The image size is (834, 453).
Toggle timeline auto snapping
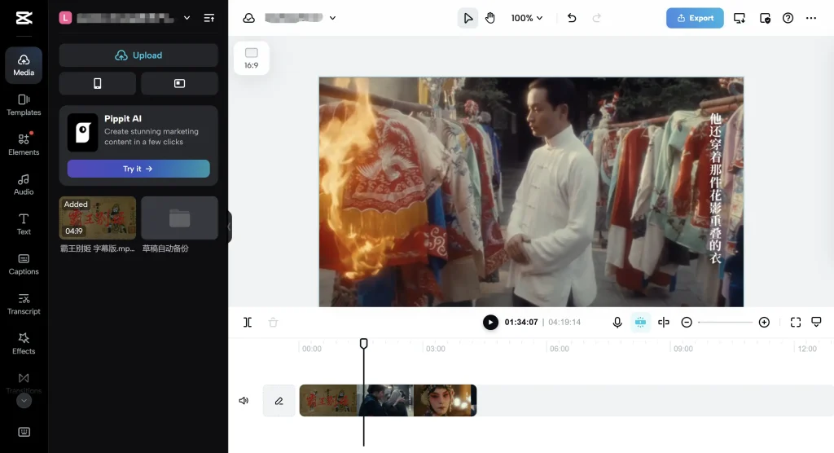coord(640,322)
